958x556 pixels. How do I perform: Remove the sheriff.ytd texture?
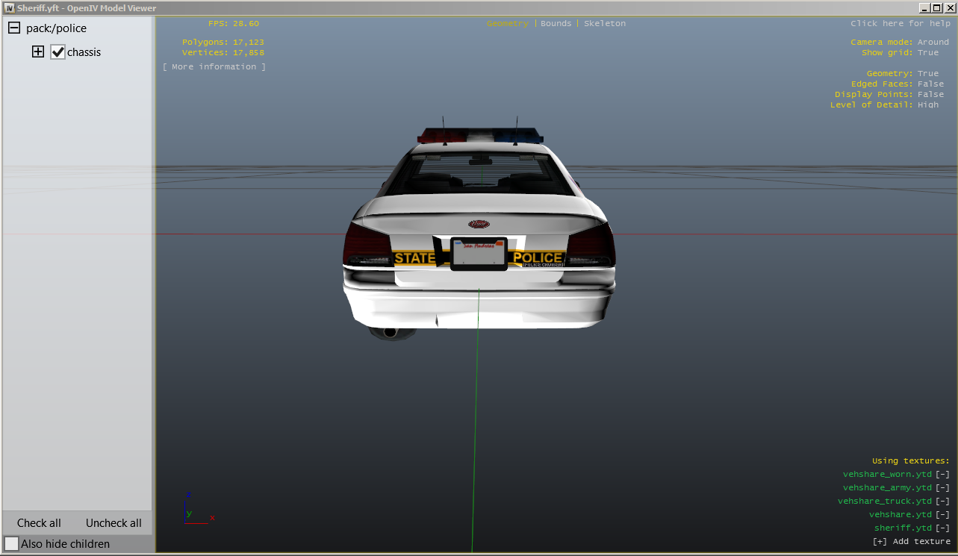coord(942,528)
